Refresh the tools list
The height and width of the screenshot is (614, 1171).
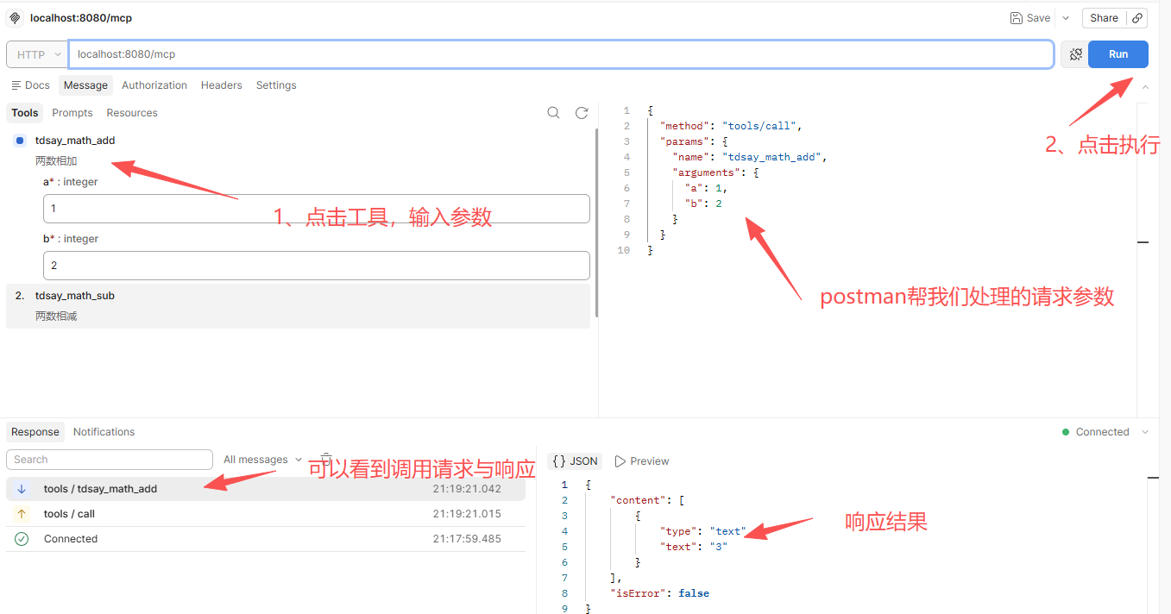point(582,113)
